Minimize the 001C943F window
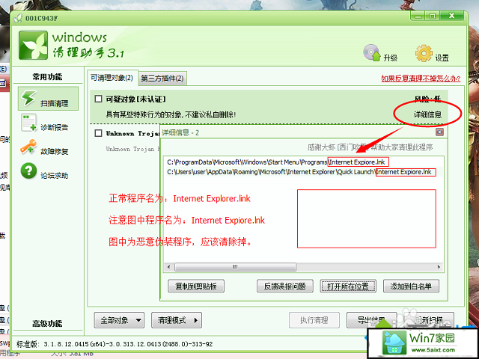 pos(418,16)
